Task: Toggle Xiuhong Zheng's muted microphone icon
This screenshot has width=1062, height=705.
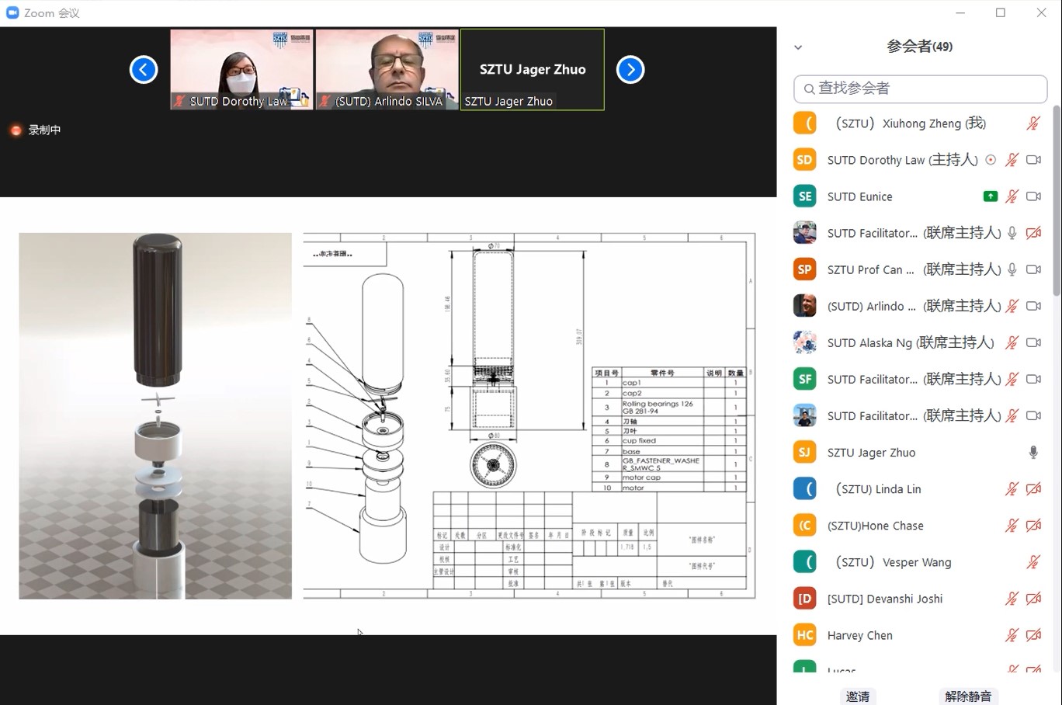Action: click(x=1032, y=123)
